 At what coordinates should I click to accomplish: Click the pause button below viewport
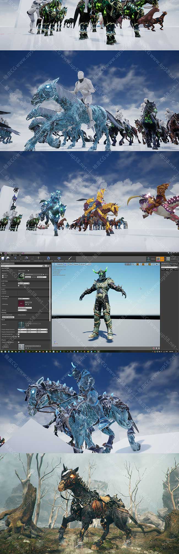point(156,348)
